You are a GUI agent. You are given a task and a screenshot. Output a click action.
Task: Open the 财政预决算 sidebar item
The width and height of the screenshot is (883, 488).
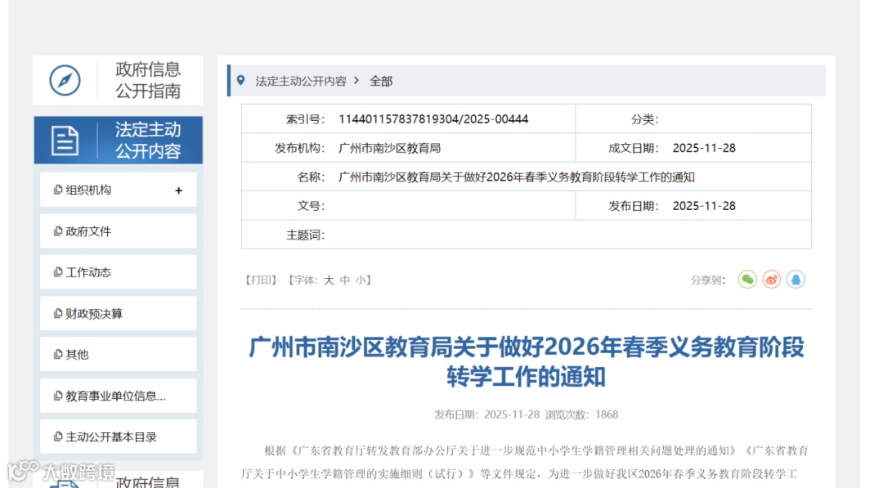[119, 314]
